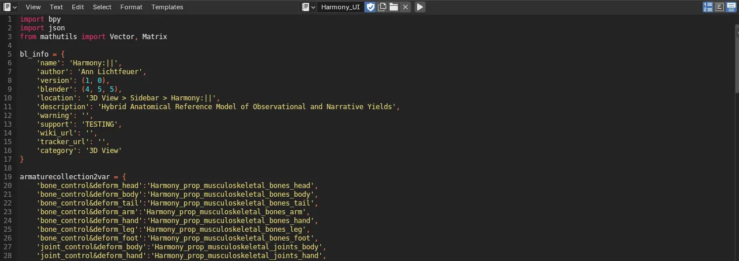This screenshot has height=261, width=739.
Task: Click the 'bone_control&deform_arm' line
Action: pos(173,212)
